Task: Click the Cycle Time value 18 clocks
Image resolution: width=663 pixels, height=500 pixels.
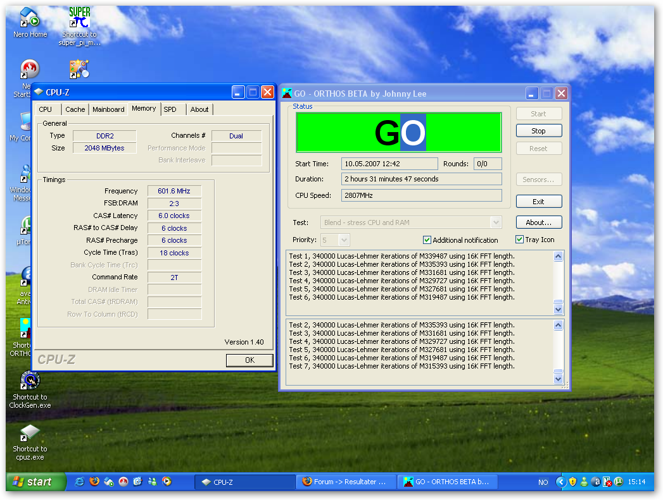Action: [174, 253]
